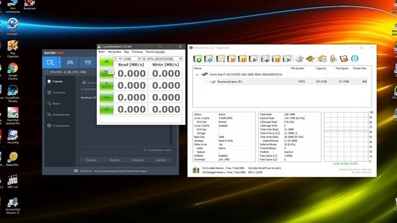Toggle Bandicam recording area size checkbox
Screen dimensions: 397x223
pos(46,72)
